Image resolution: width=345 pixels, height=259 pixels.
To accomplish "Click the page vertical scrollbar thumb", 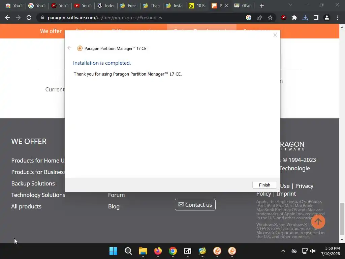I will [342, 219].
